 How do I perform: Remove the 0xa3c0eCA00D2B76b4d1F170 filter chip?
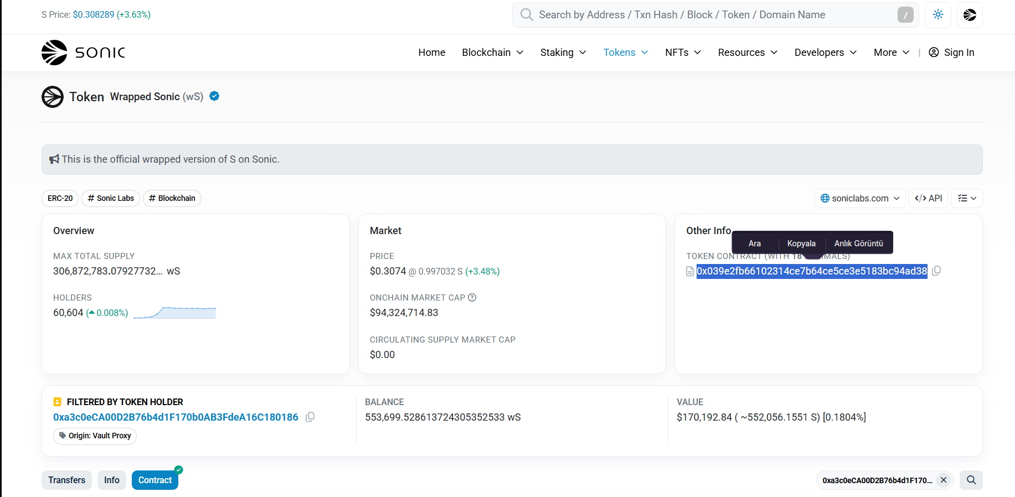click(x=944, y=480)
